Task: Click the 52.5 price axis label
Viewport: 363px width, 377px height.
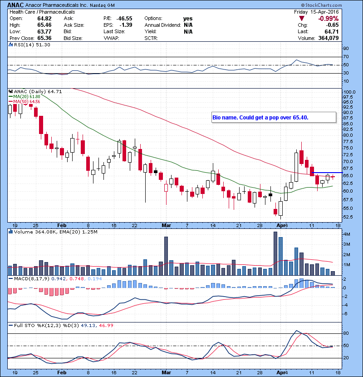Action: point(348,217)
